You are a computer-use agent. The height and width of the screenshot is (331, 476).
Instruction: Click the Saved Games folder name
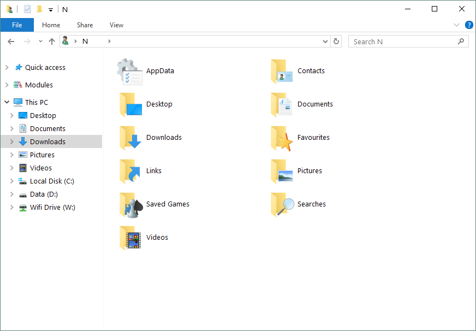[x=168, y=204]
